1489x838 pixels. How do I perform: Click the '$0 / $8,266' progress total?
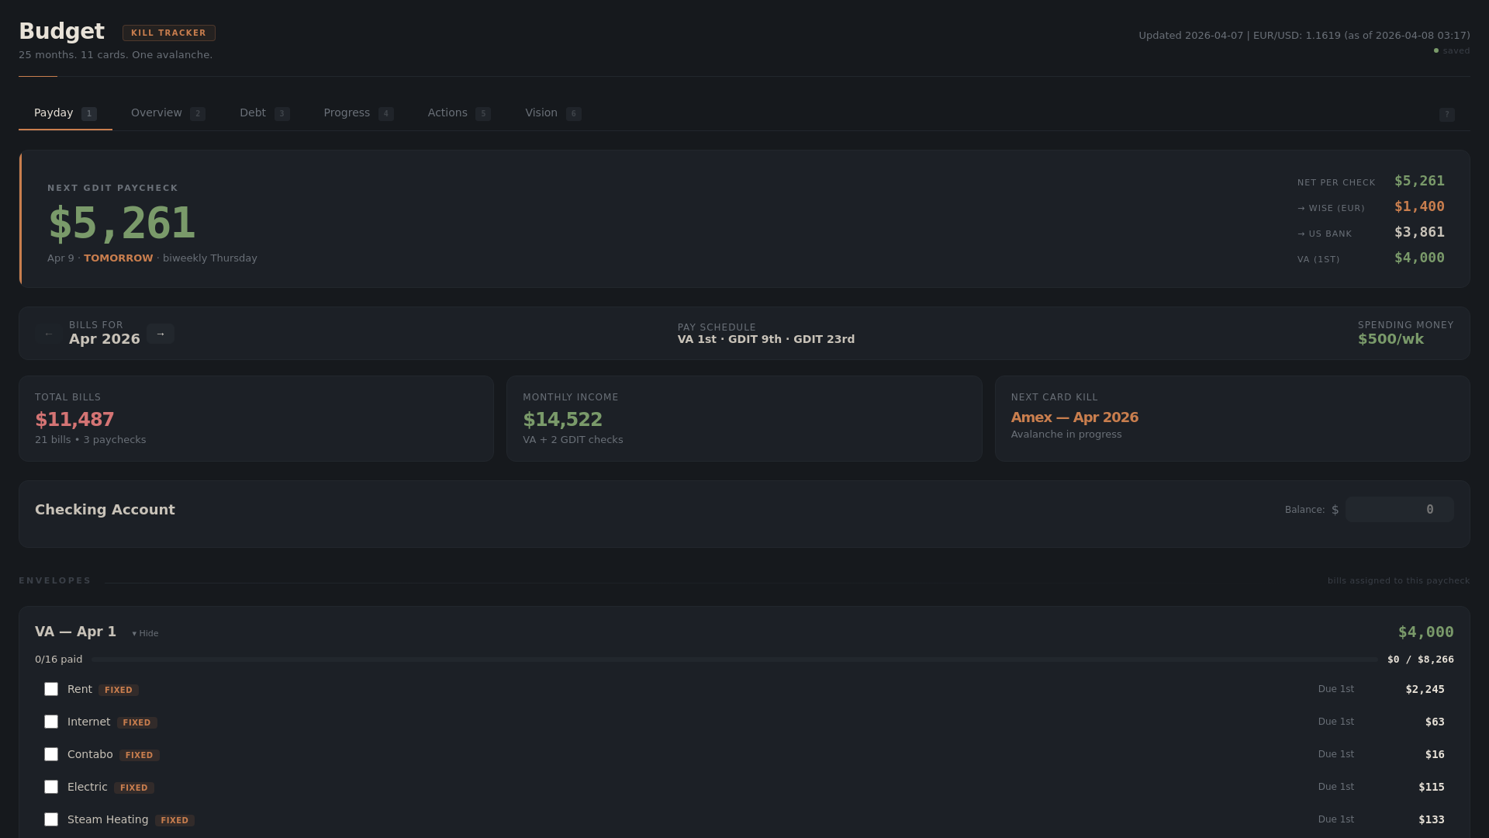coord(1421,660)
